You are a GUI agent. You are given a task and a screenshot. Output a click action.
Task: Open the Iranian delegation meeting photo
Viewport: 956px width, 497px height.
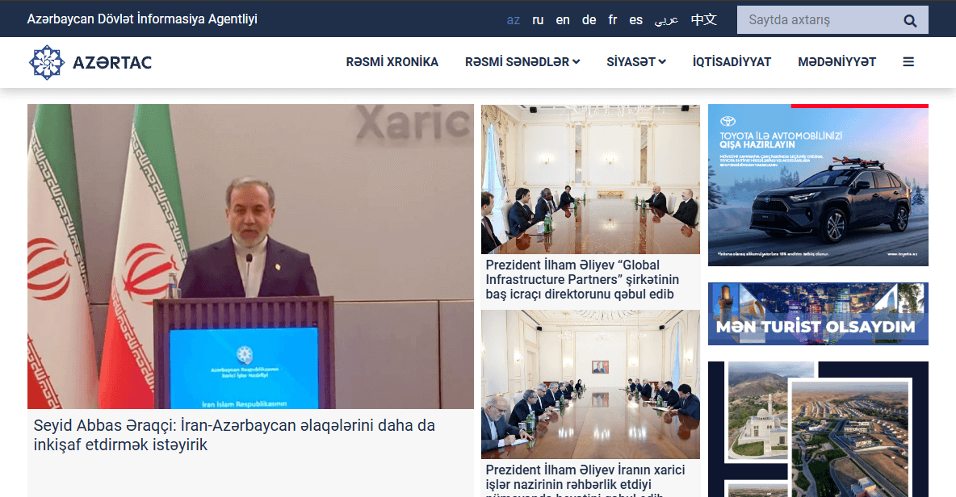click(590, 384)
